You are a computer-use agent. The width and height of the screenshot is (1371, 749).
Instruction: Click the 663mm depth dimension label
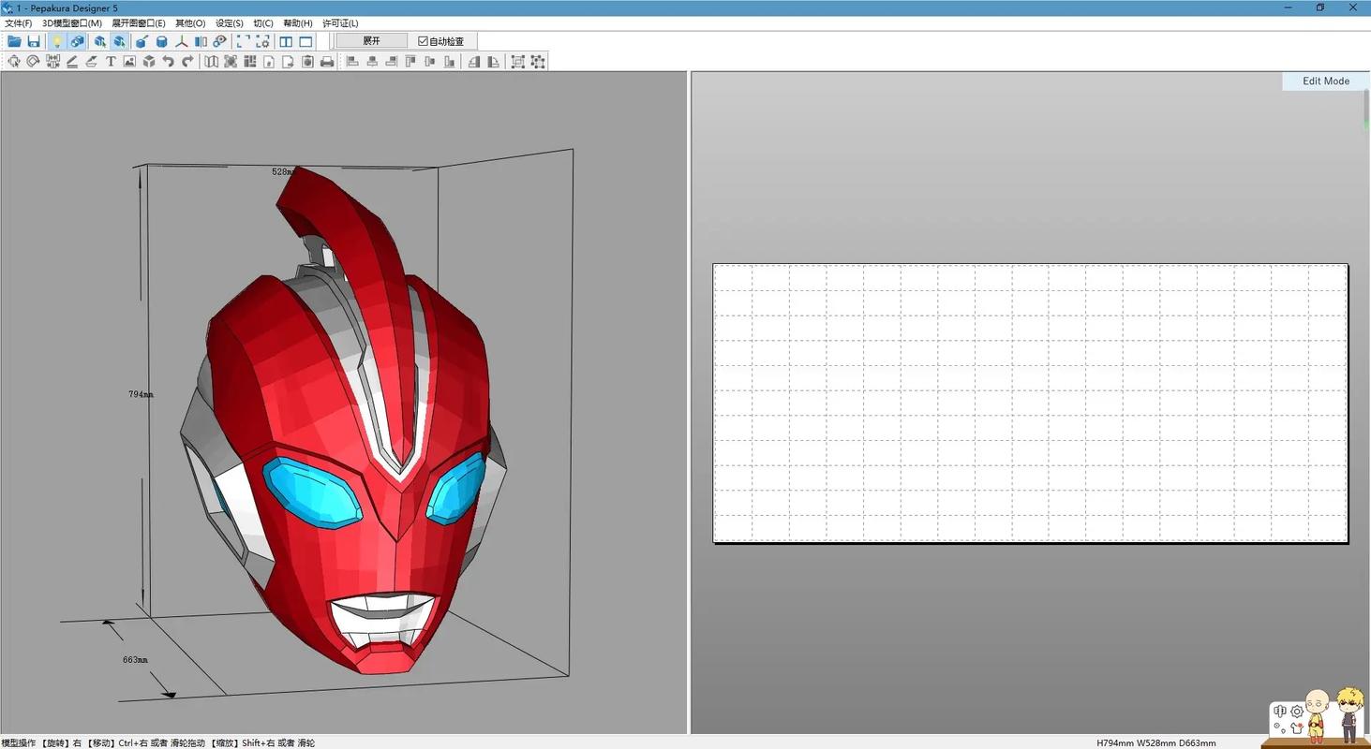pos(135,660)
